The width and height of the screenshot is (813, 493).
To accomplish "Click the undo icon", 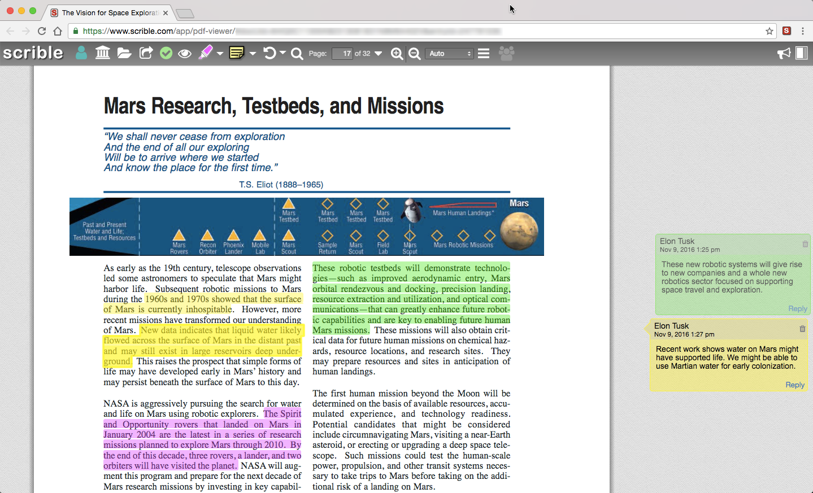I will point(269,53).
